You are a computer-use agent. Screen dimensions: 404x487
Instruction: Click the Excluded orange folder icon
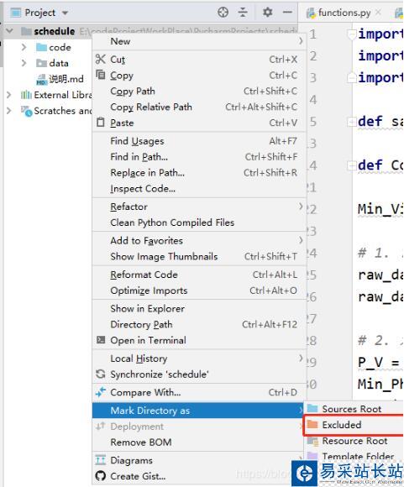(x=312, y=424)
